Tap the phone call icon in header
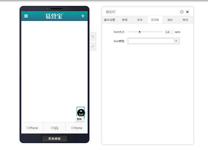This screenshot has width=208, height=150. point(83,16)
